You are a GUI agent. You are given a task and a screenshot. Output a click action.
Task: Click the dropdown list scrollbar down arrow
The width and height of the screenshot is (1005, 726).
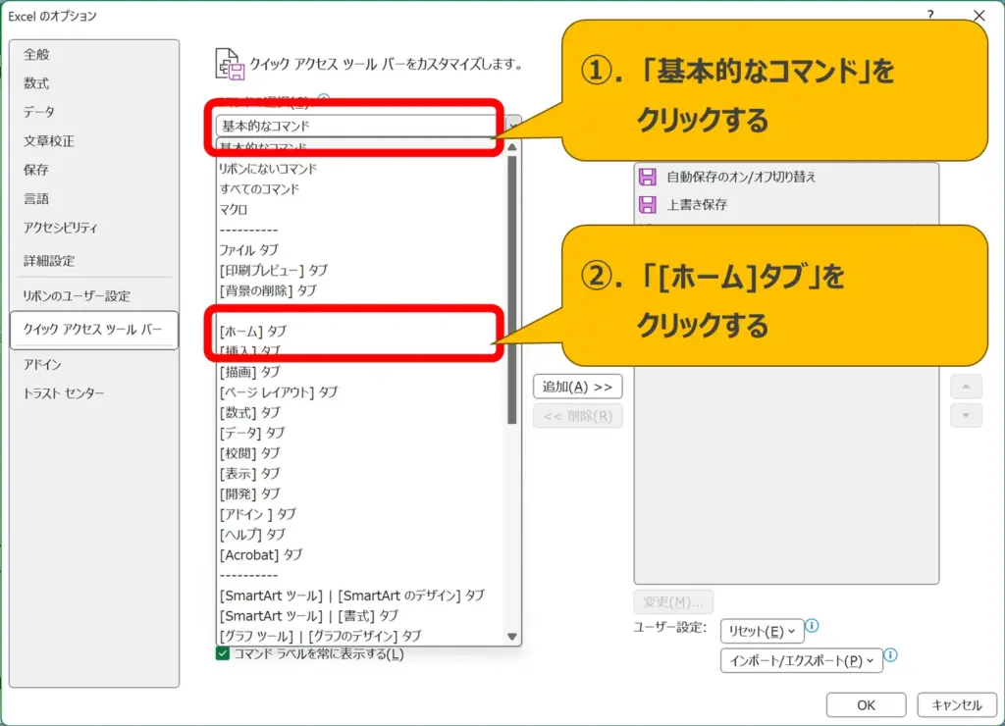(x=511, y=637)
